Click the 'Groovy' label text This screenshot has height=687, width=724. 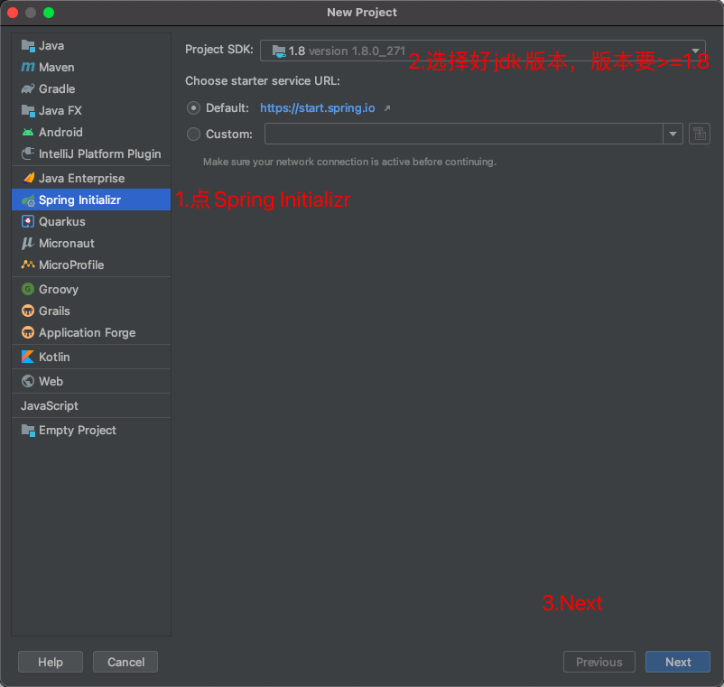[59, 290]
